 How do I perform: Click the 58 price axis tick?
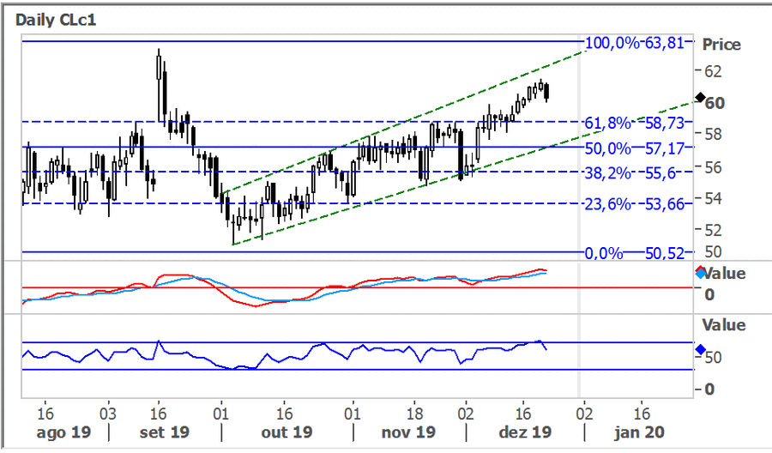tap(713, 134)
